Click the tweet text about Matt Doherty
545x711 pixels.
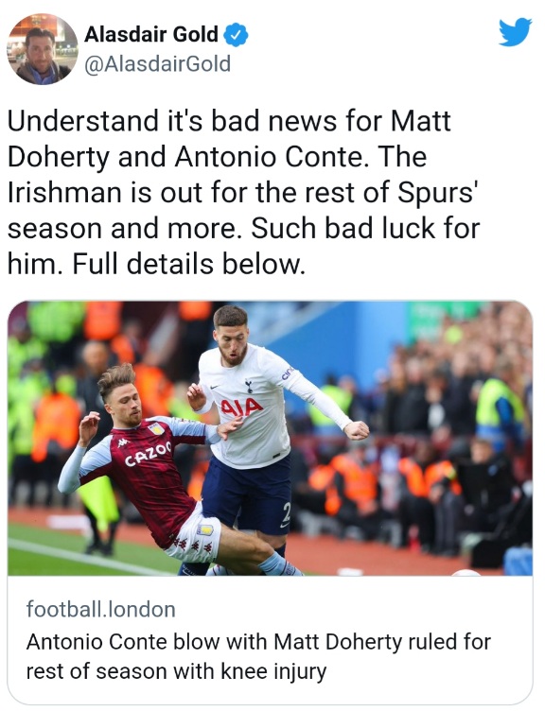(x=244, y=192)
